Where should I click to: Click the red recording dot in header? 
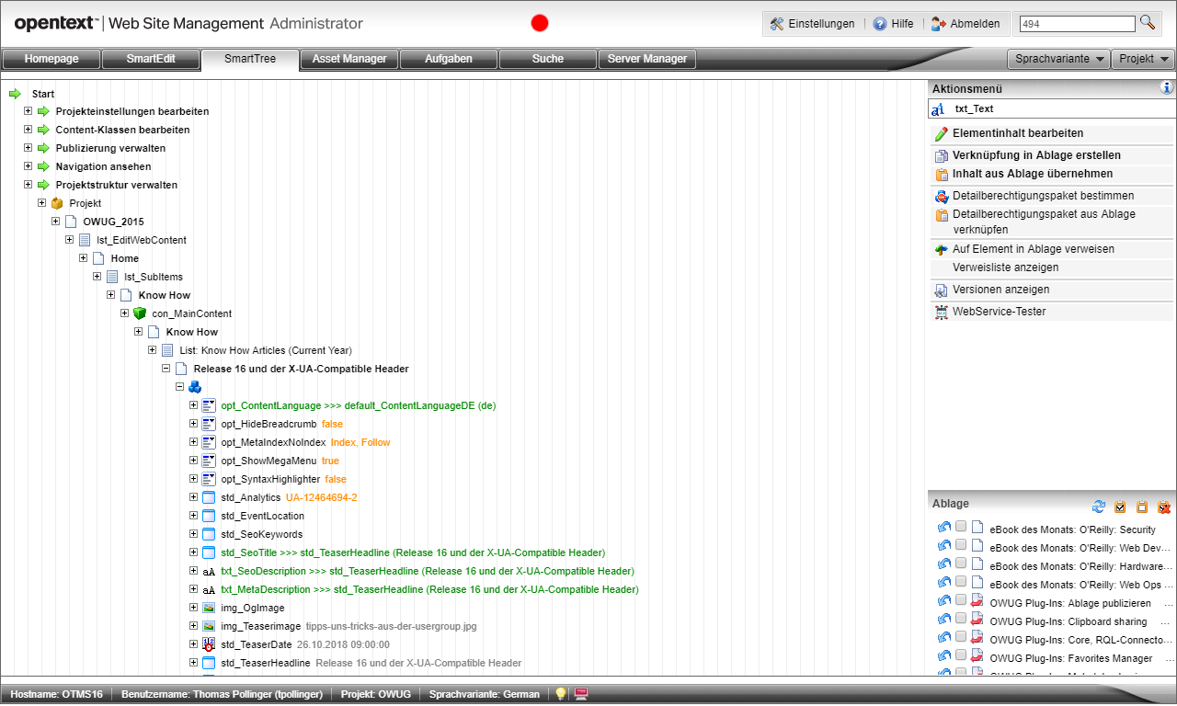coord(540,23)
